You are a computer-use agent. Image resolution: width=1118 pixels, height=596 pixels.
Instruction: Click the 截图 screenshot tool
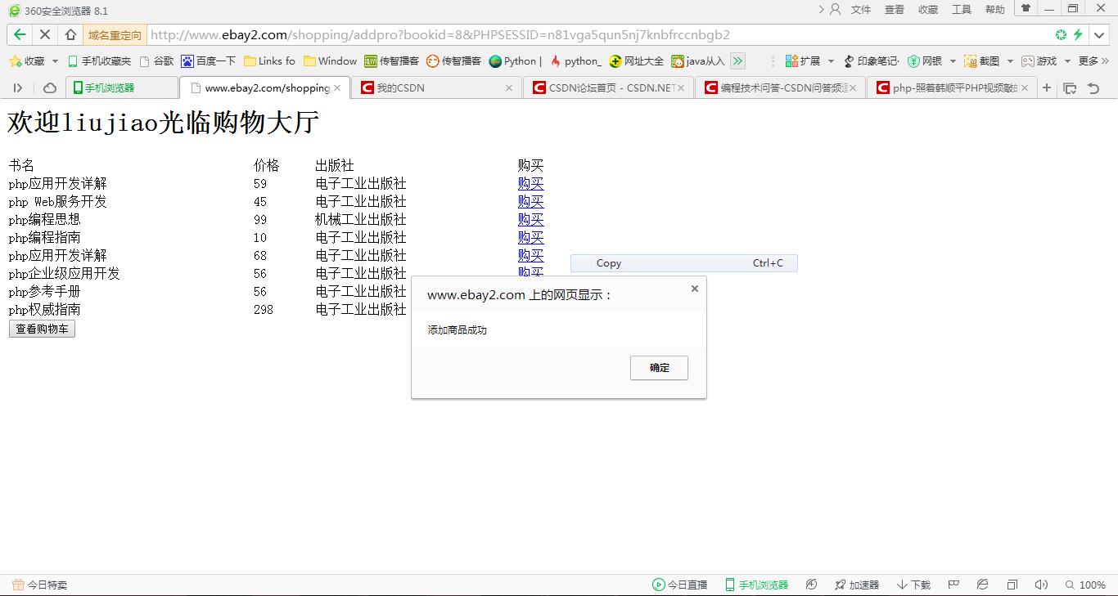[982, 61]
